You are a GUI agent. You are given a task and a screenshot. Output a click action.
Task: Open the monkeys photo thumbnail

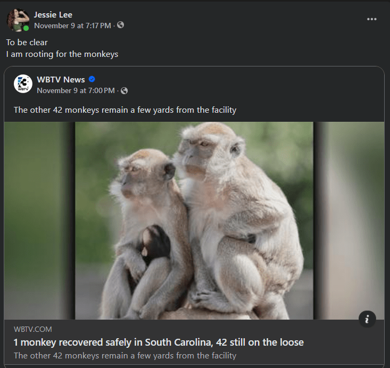pos(194,221)
